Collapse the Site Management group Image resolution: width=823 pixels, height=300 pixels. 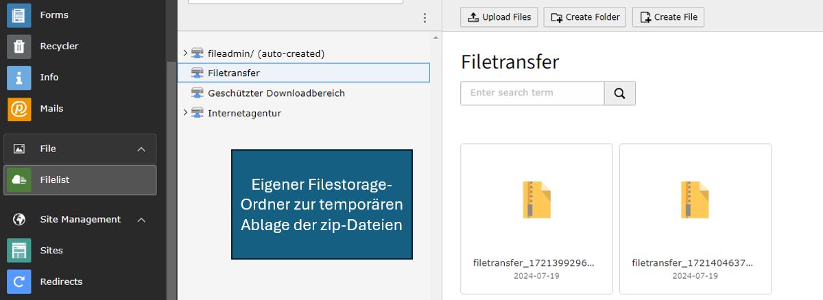coord(141,220)
